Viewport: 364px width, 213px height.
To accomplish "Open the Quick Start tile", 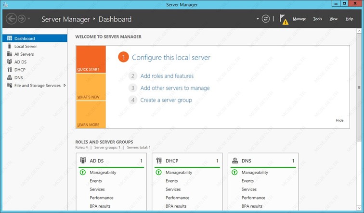I will (x=91, y=59).
